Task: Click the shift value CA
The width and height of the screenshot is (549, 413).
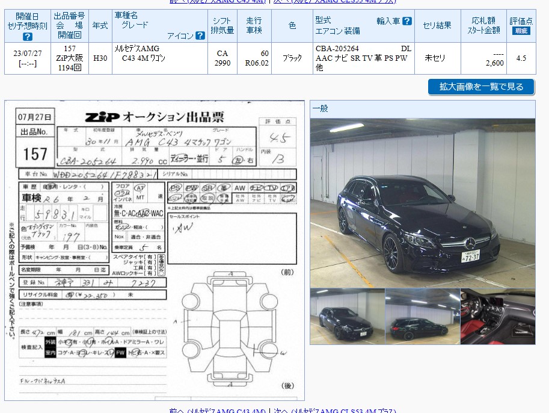Action: tap(222, 54)
